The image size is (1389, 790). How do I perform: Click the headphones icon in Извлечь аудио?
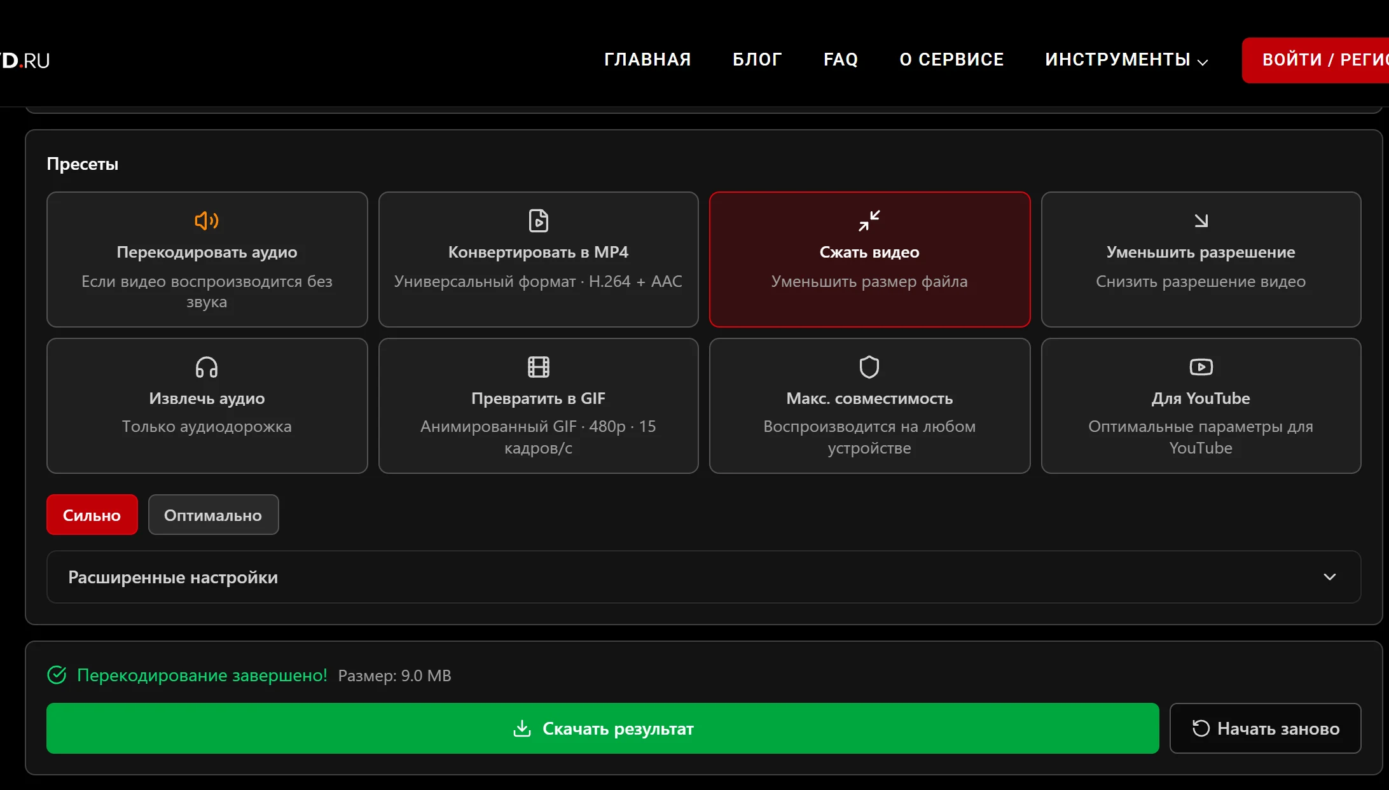coord(207,367)
